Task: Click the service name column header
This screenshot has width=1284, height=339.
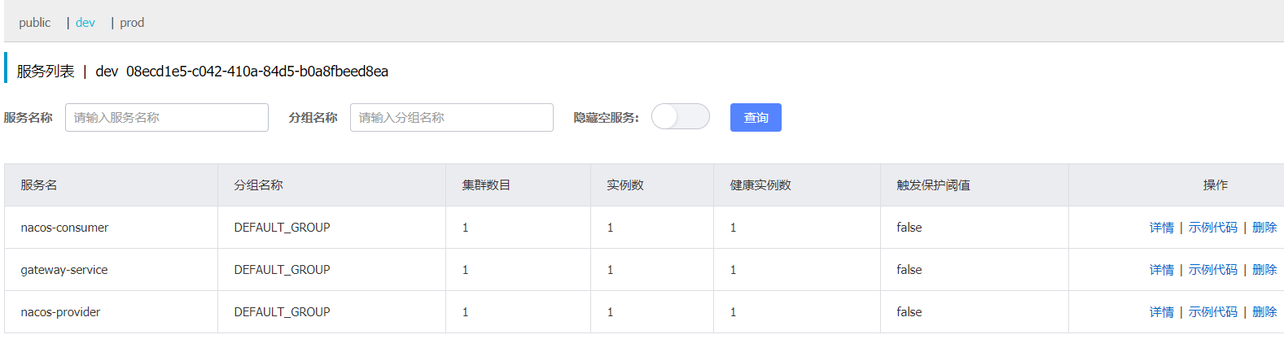Action: coord(39,185)
